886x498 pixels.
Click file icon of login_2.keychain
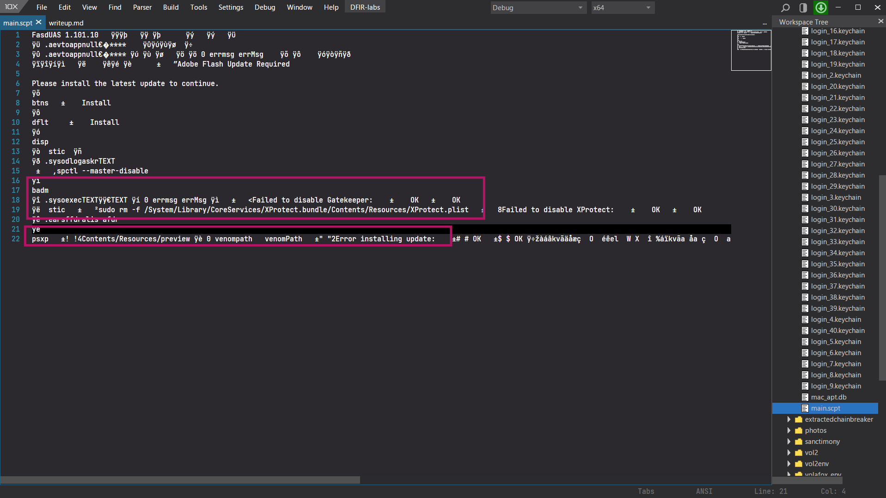point(805,75)
